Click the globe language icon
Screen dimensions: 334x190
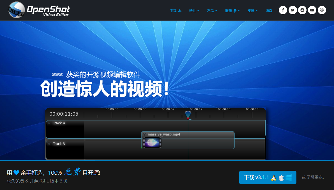[x=322, y=10]
